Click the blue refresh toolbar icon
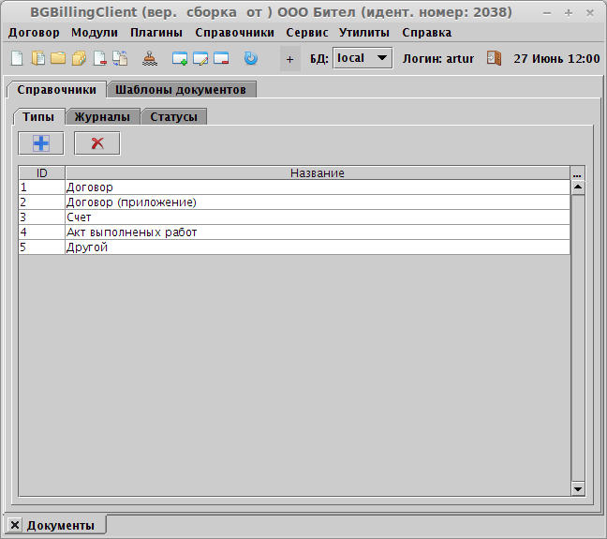607x539 pixels. click(250, 58)
